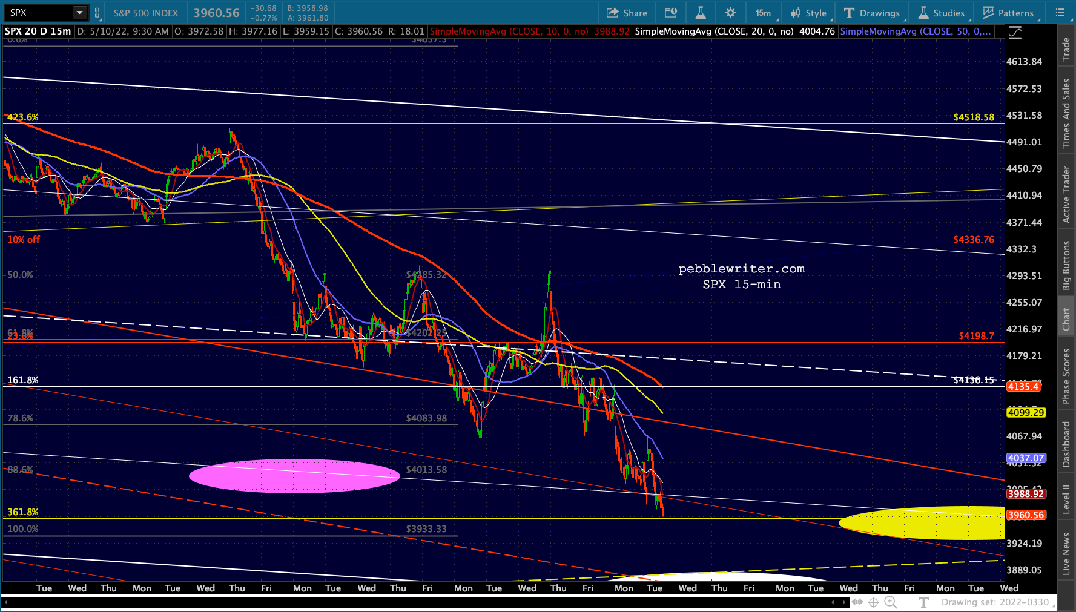Image resolution: width=1076 pixels, height=612 pixels.
Task: Click the text drawing T icon at bottom
Action: (x=923, y=602)
